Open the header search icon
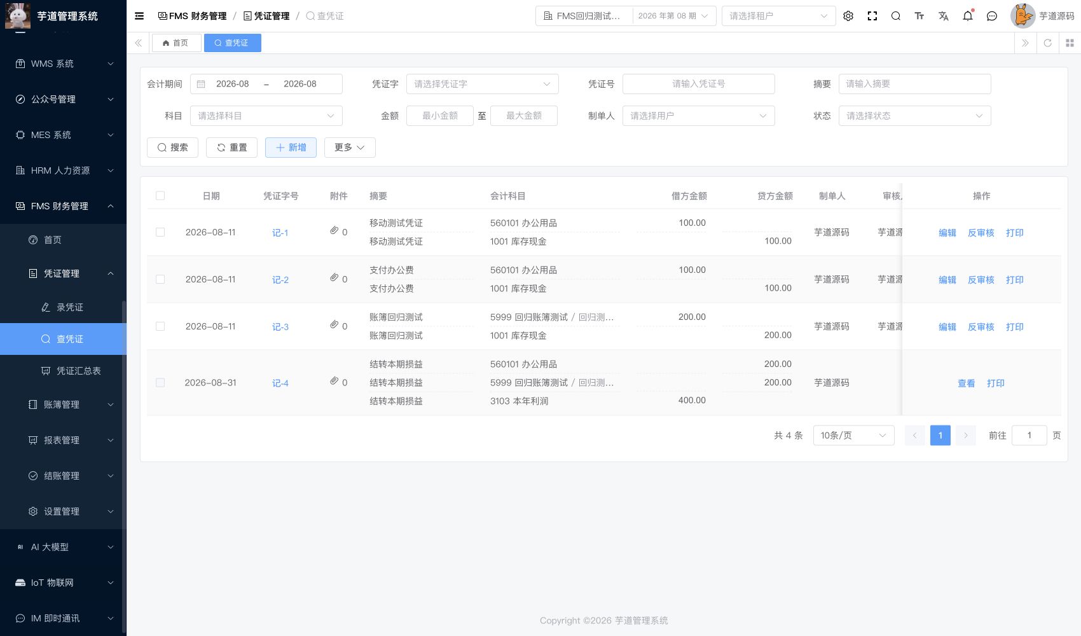 pos(896,16)
